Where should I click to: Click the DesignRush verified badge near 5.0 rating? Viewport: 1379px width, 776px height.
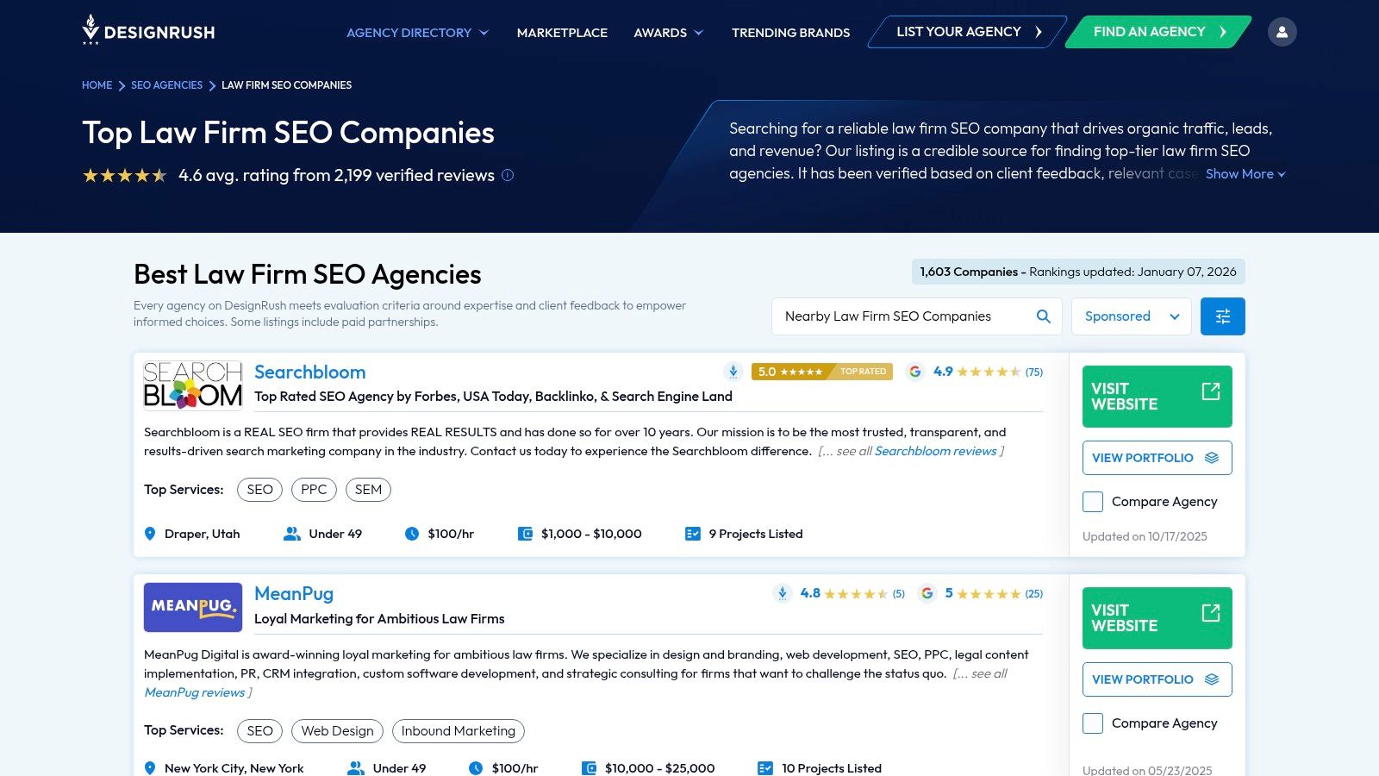click(x=733, y=371)
